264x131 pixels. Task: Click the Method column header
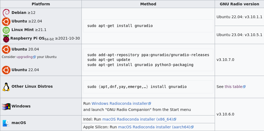click(148, 4)
